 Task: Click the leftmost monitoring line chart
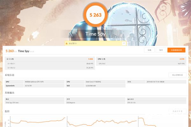[x=35, y=122]
